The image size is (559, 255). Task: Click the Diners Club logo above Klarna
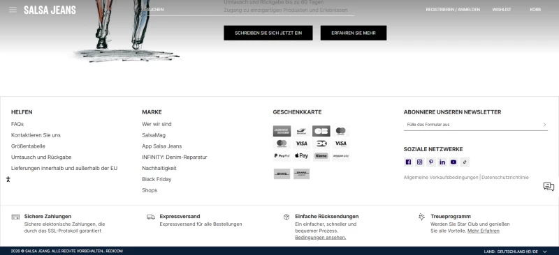tap(321, 144)
